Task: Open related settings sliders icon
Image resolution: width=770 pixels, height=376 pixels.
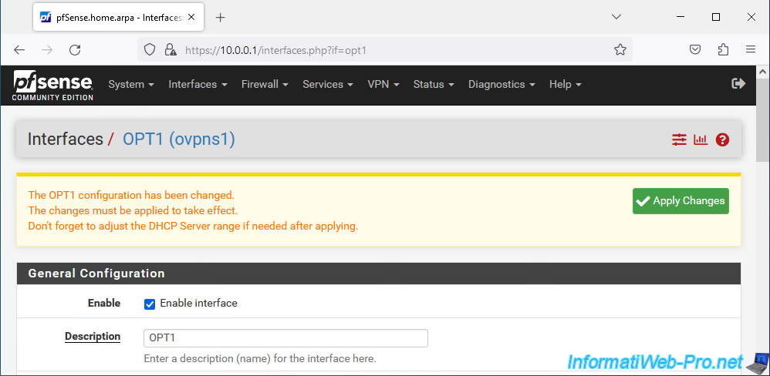Action: (679, 139)
